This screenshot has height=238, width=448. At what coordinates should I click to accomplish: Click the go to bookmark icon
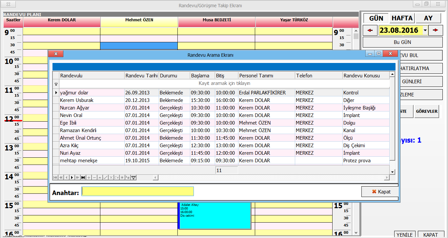coord(128,177)
